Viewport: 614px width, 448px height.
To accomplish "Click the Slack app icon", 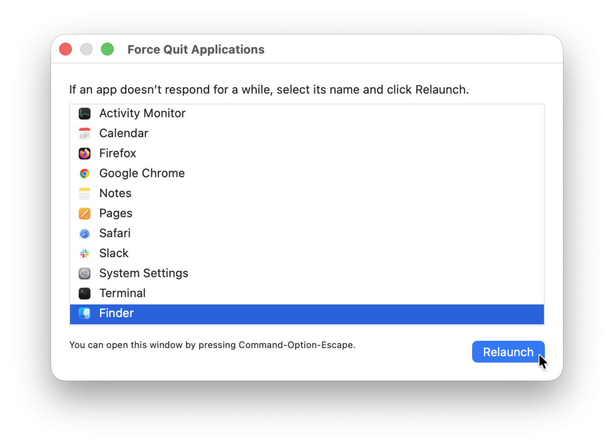I will pyautogui.click(x=84, y=253).
